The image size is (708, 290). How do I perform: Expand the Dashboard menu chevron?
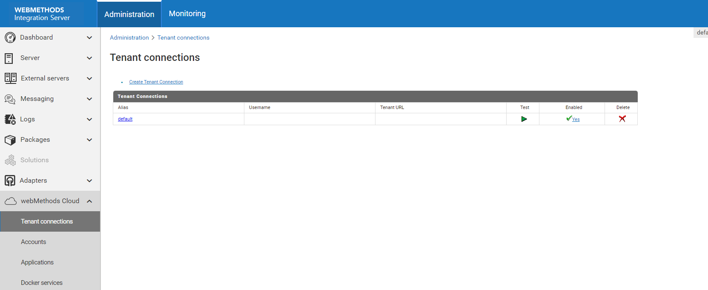pos(89,37)
